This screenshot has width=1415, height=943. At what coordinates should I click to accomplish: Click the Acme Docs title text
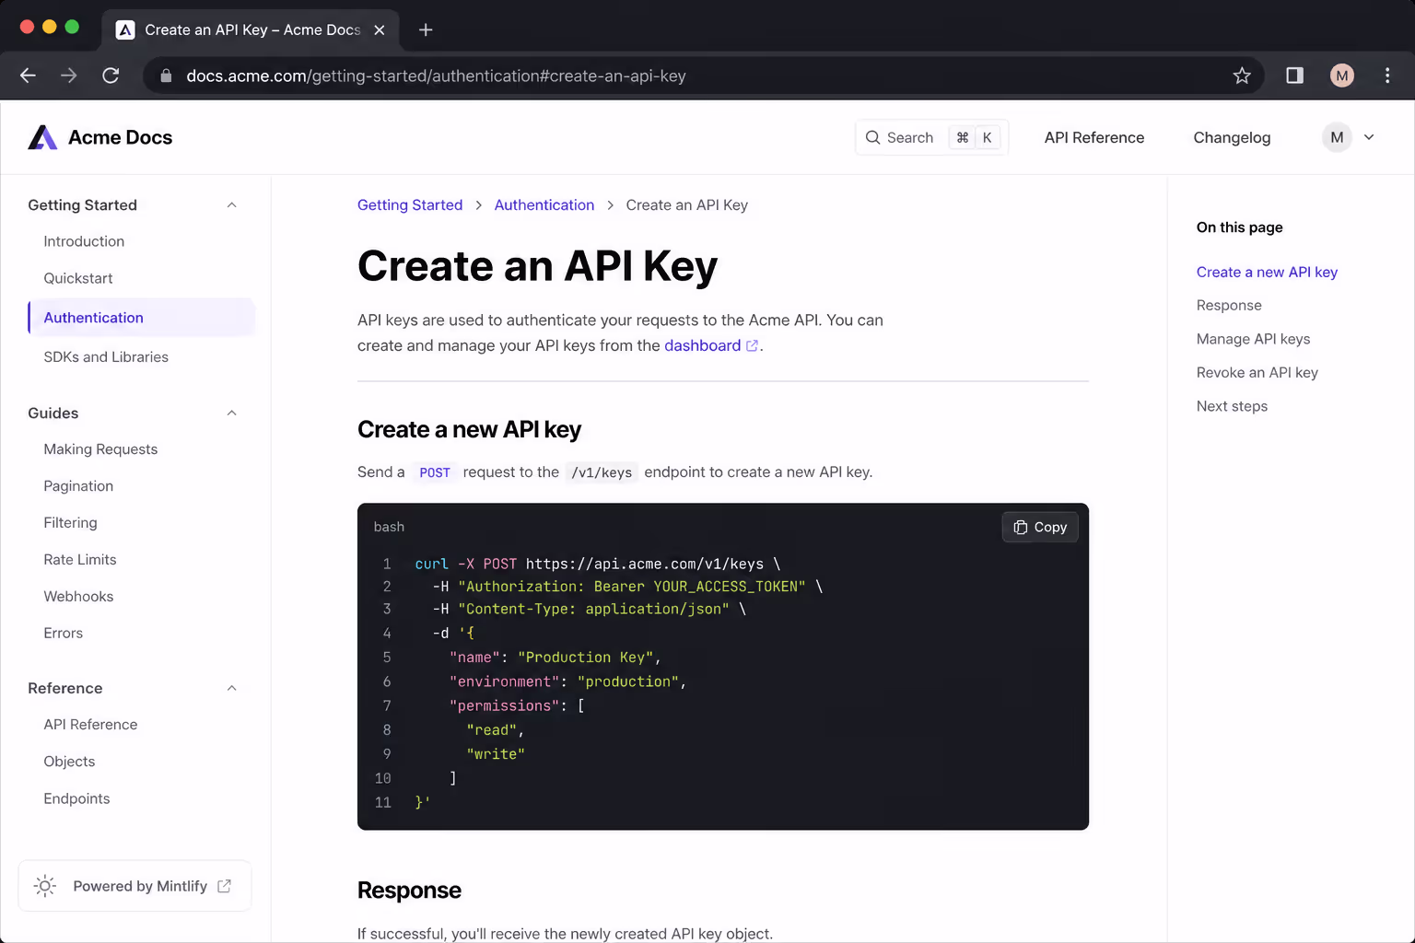coord(120,137)
